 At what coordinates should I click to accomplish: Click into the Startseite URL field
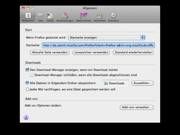[98, 45]
